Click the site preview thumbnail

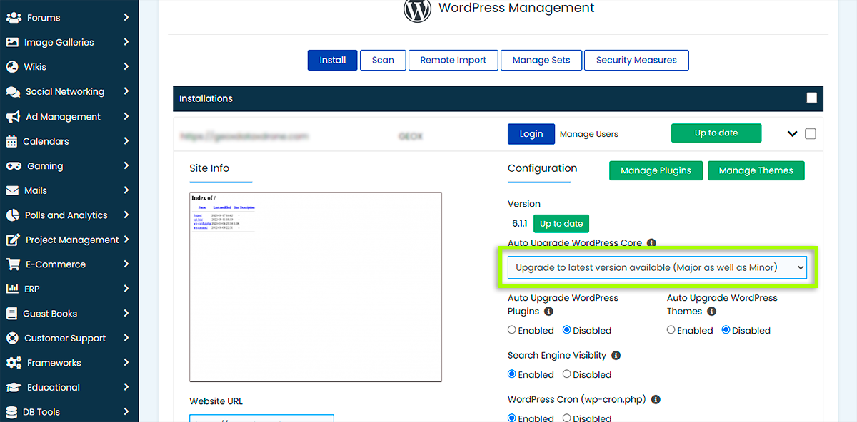pyautogui.click(x=315, y=287)
